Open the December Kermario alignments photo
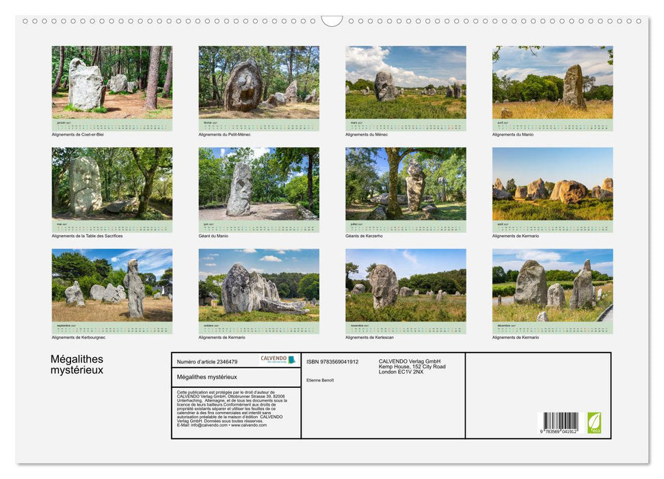 coord(553,285)
